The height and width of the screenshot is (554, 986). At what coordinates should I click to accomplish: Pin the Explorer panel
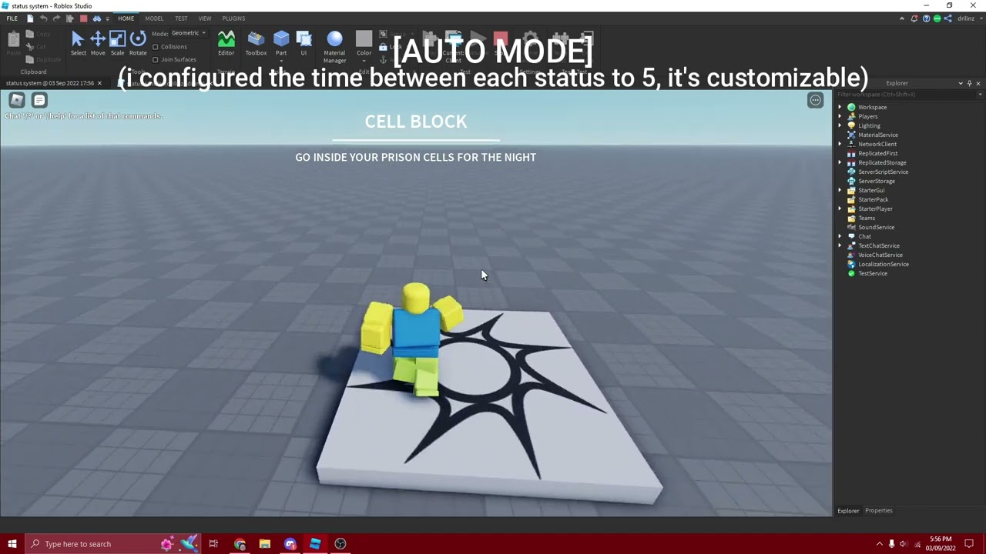970,83
